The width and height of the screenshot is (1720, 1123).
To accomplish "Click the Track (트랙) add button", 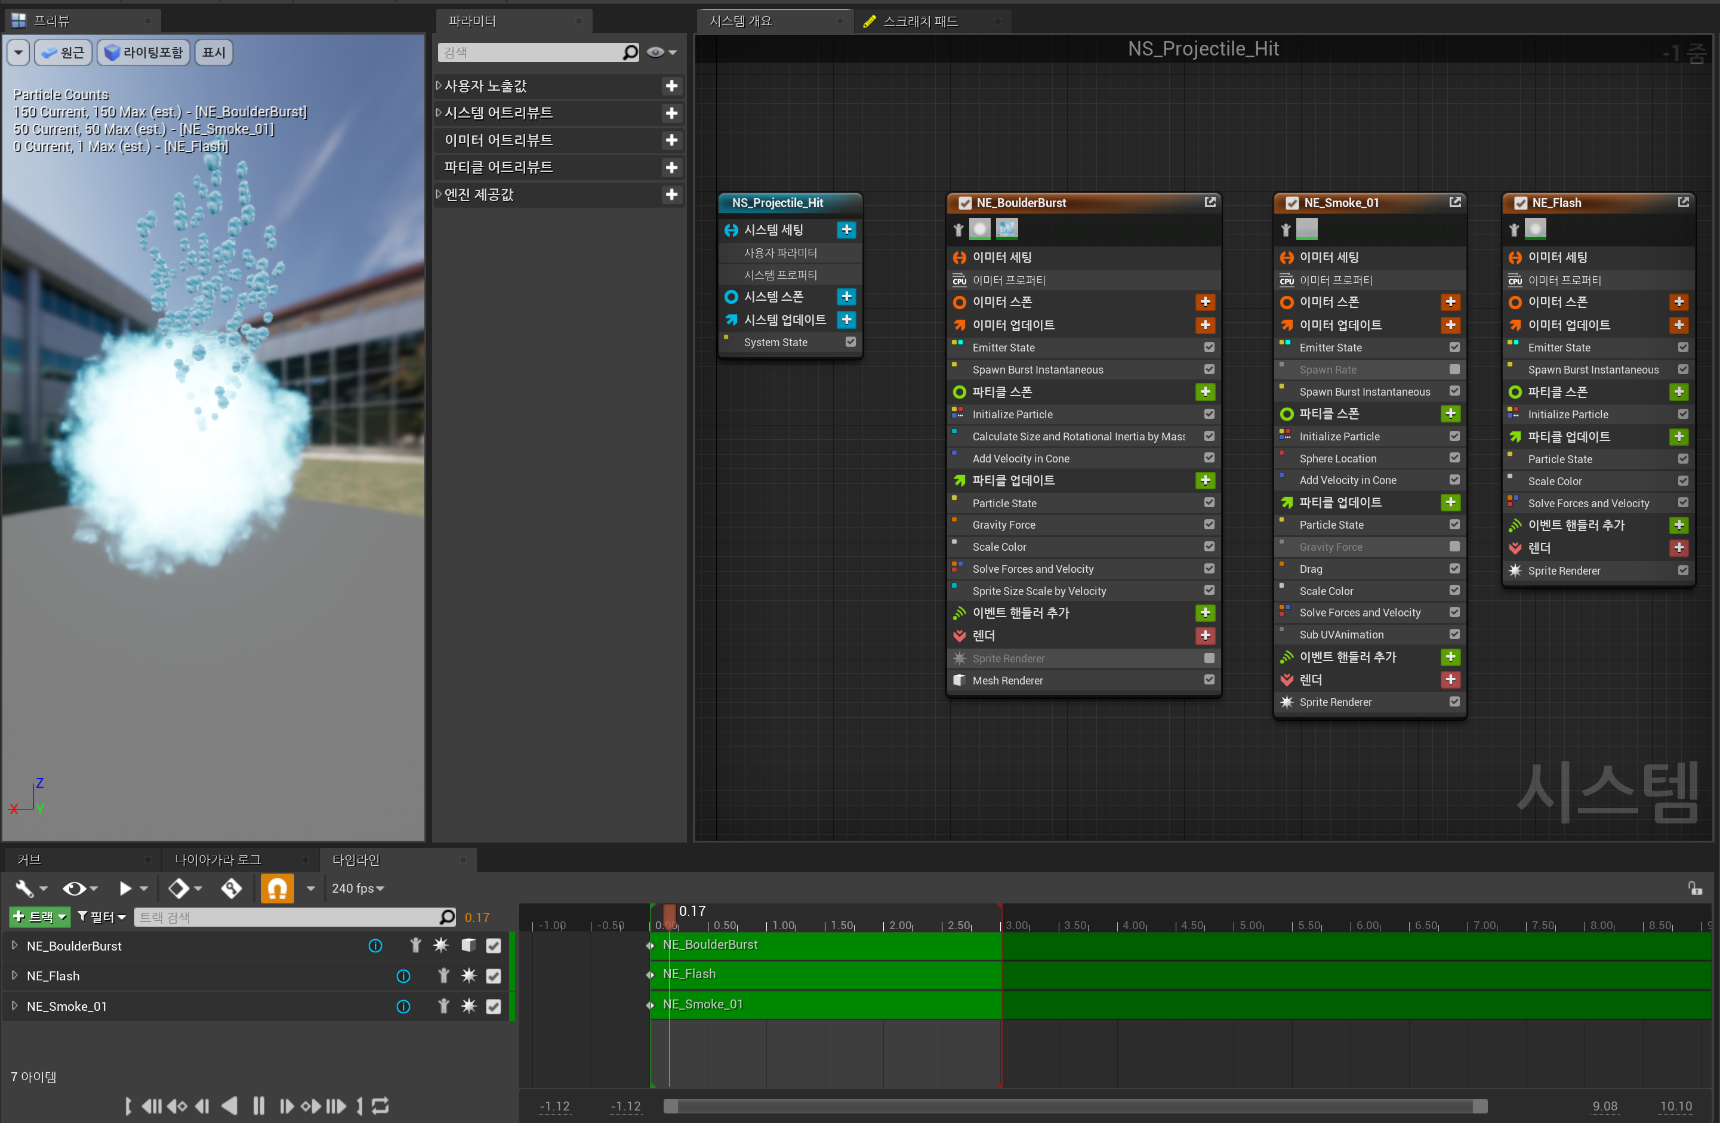I will (40, 917).
